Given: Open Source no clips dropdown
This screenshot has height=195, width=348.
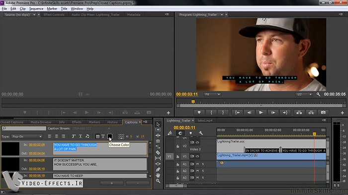Looking at the screenshot, I should (34, 14).
